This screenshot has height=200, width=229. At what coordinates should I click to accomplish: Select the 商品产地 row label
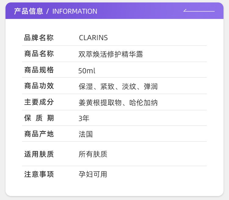pyautogui.click(x=39, y=134)
